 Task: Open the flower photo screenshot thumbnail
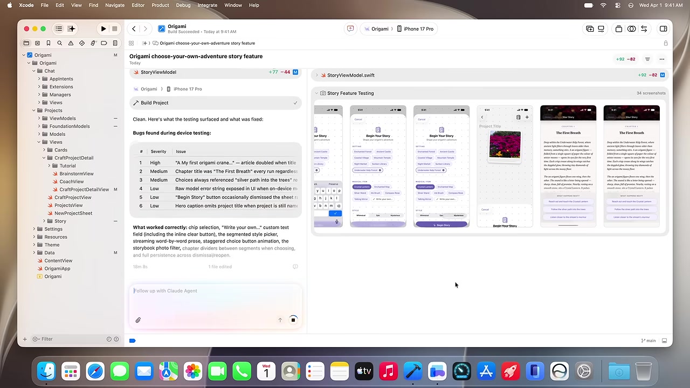505,166
